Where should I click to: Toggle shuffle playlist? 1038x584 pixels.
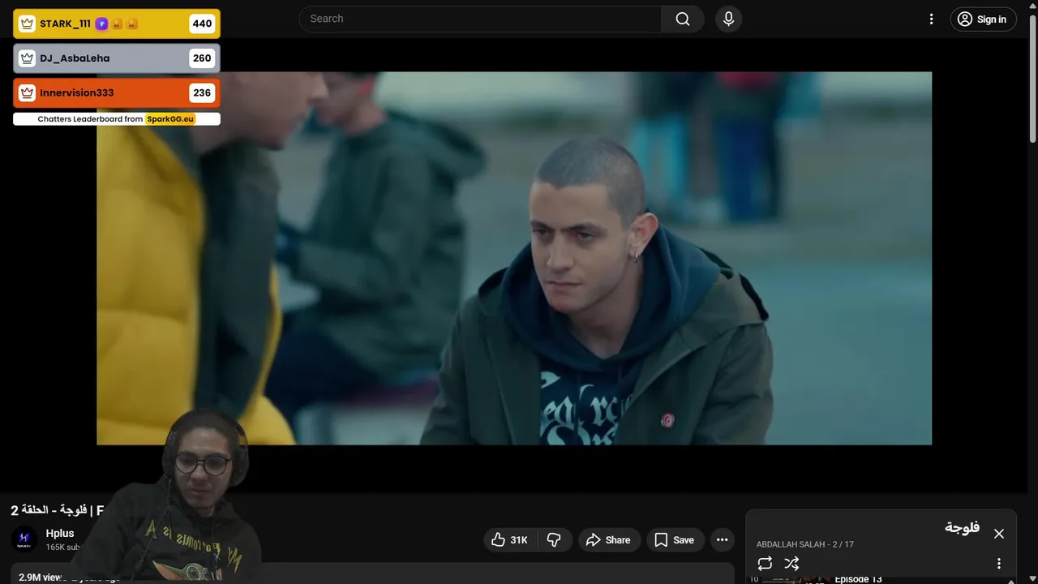click(x=791, y=563)
